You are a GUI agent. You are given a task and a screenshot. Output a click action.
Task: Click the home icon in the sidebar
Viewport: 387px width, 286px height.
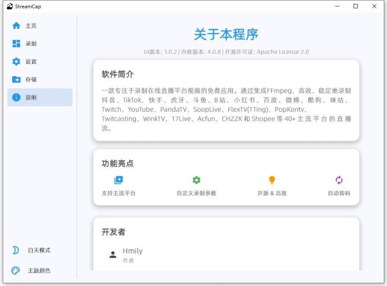[16, 26]
